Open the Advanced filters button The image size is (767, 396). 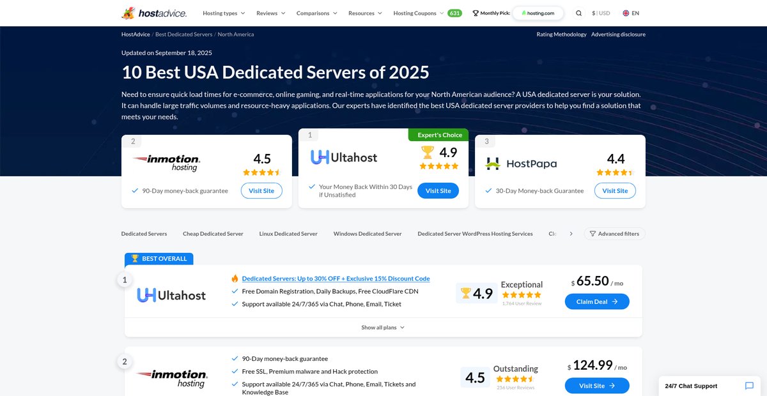[614, 234]
